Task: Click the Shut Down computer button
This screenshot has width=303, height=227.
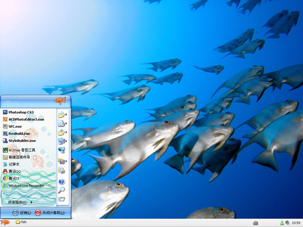Action: point(50,213)
